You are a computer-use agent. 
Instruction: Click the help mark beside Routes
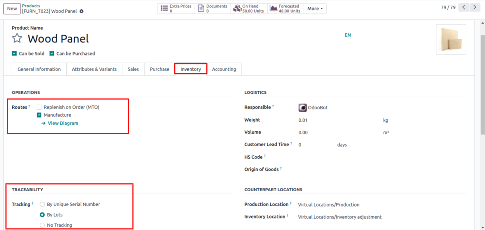click(x=29, y=106)
